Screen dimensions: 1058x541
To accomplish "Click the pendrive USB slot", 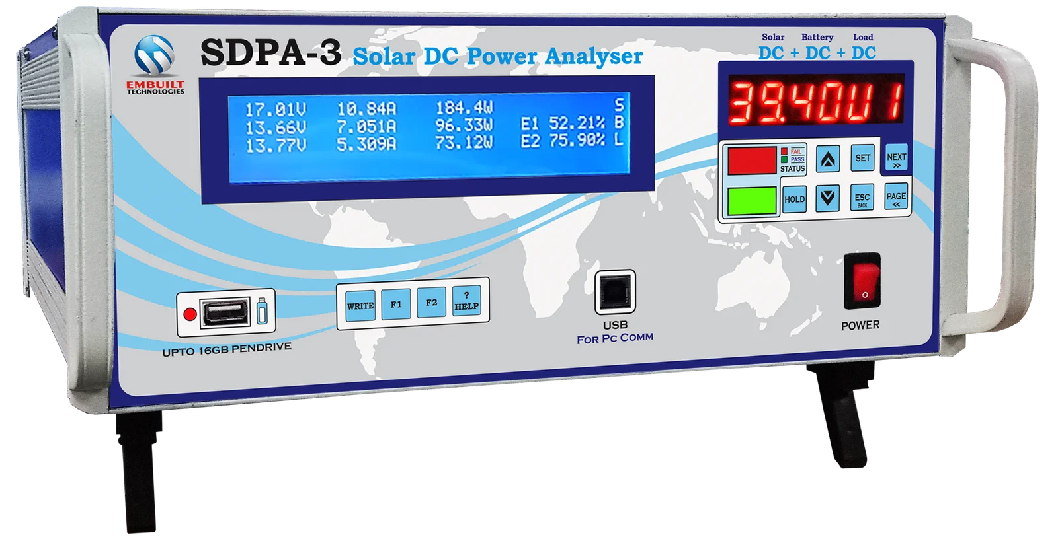I will point(226,312).
